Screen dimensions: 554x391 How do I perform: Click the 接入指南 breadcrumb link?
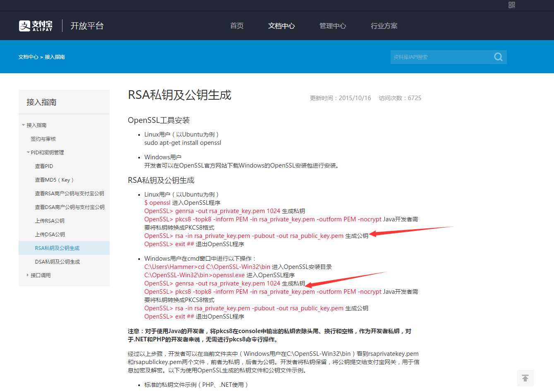tap(55, 57)
